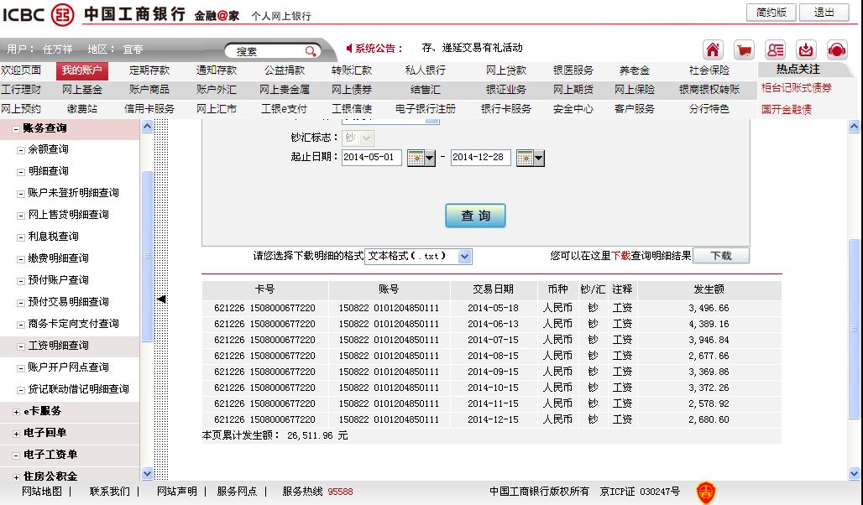The height and width of the screenshot is (505, 863).
Task: Click the home icon in the header
Action: tap(713, 49)
